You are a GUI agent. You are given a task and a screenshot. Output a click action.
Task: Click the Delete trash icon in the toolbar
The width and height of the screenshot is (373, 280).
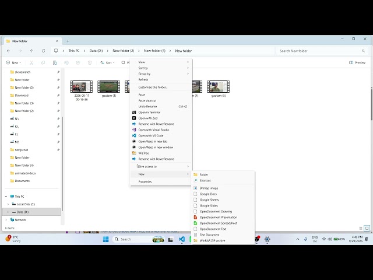90,62
